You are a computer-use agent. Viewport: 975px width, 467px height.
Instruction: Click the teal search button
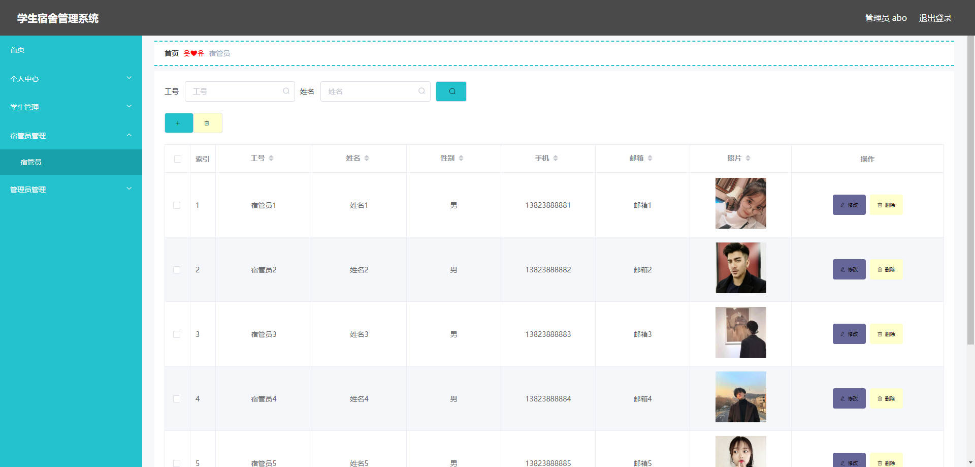coord(451,91)
